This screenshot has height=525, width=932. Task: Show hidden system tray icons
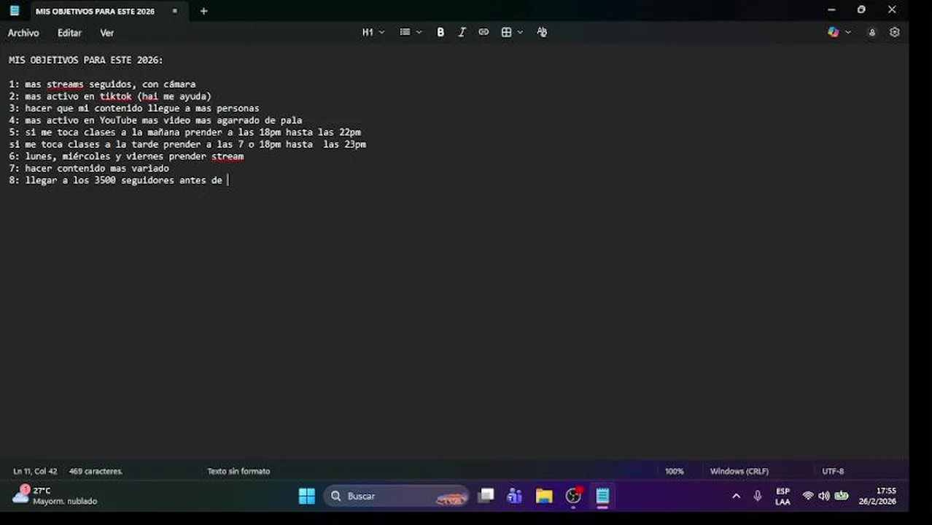pos(736,496)
